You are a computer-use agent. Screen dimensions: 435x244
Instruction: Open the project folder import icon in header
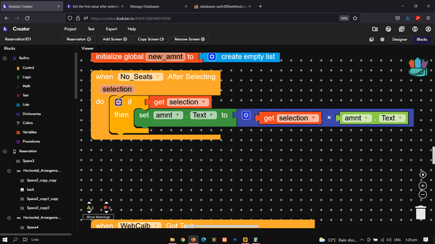click(375, 29)
